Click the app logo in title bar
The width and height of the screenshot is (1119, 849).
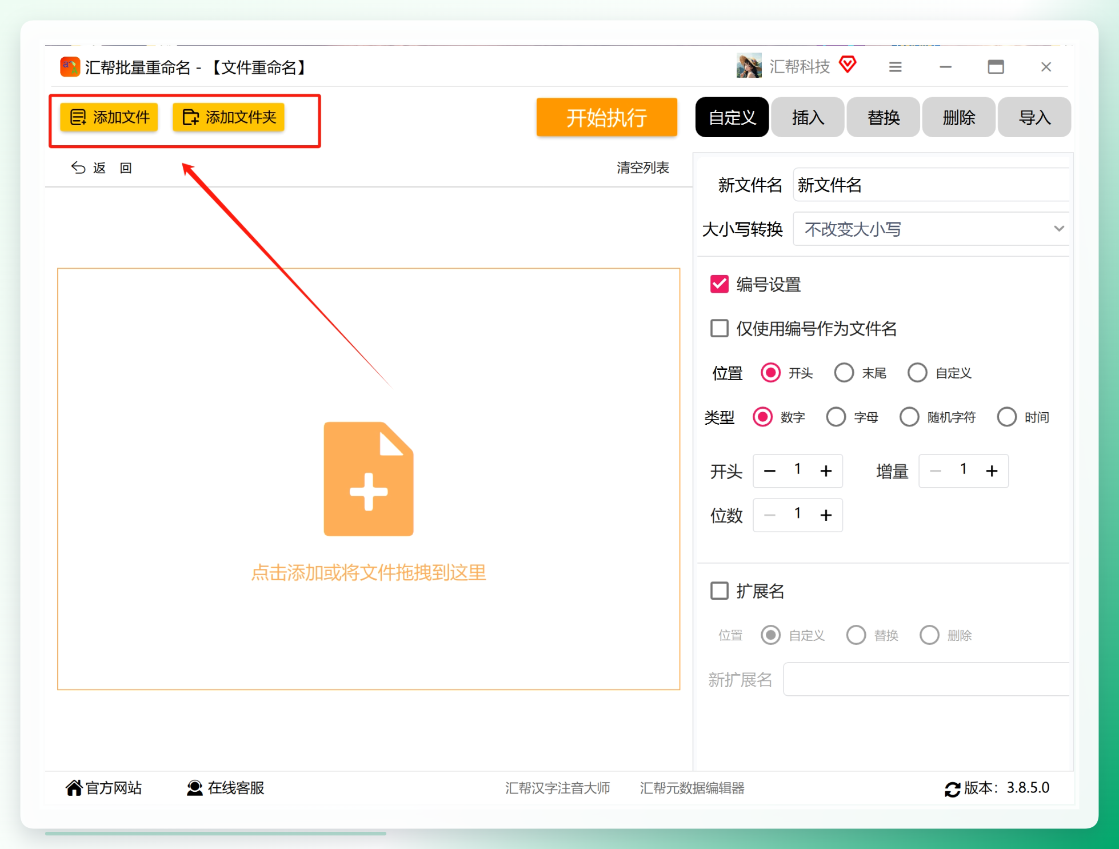[70, 67]
